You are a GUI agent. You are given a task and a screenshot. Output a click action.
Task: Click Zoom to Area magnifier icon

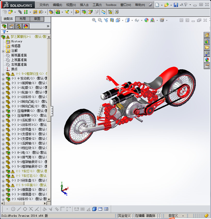[100, 20]
